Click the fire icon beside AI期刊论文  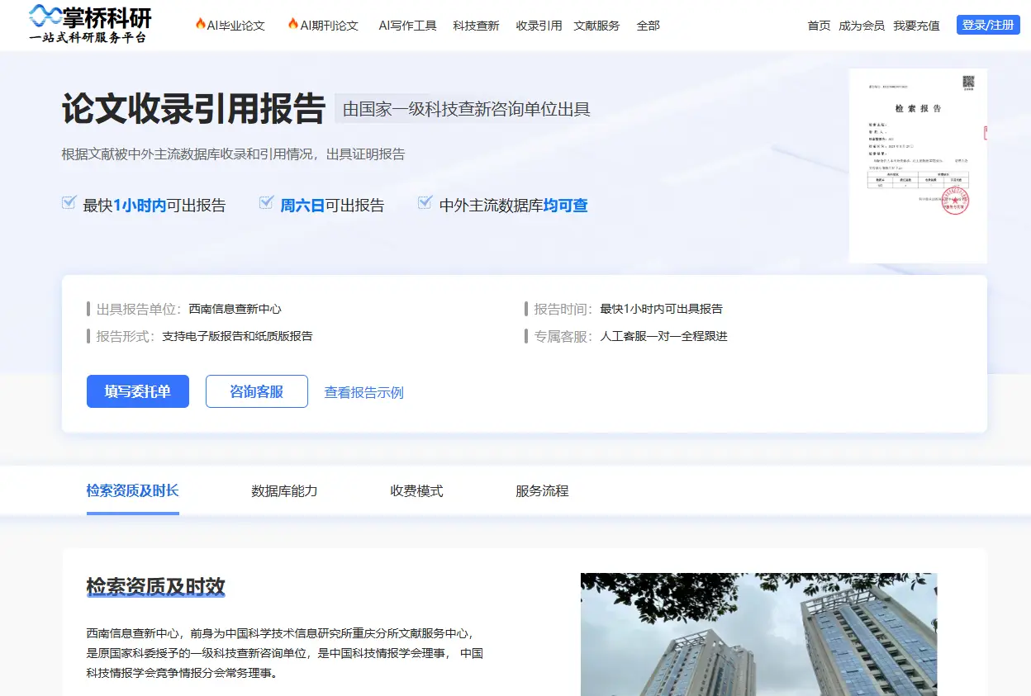(x=292, y=25)
